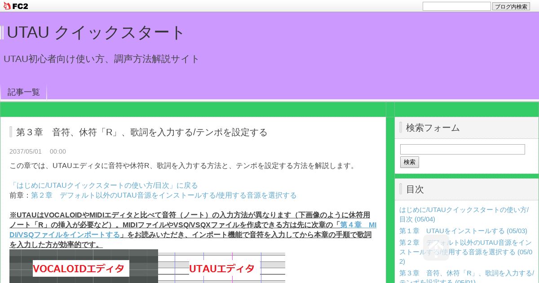Click the UTAUエディタ comparison image
Image resolution: width=539 pixels, height=283 pixels.
[x=222, y=268]
